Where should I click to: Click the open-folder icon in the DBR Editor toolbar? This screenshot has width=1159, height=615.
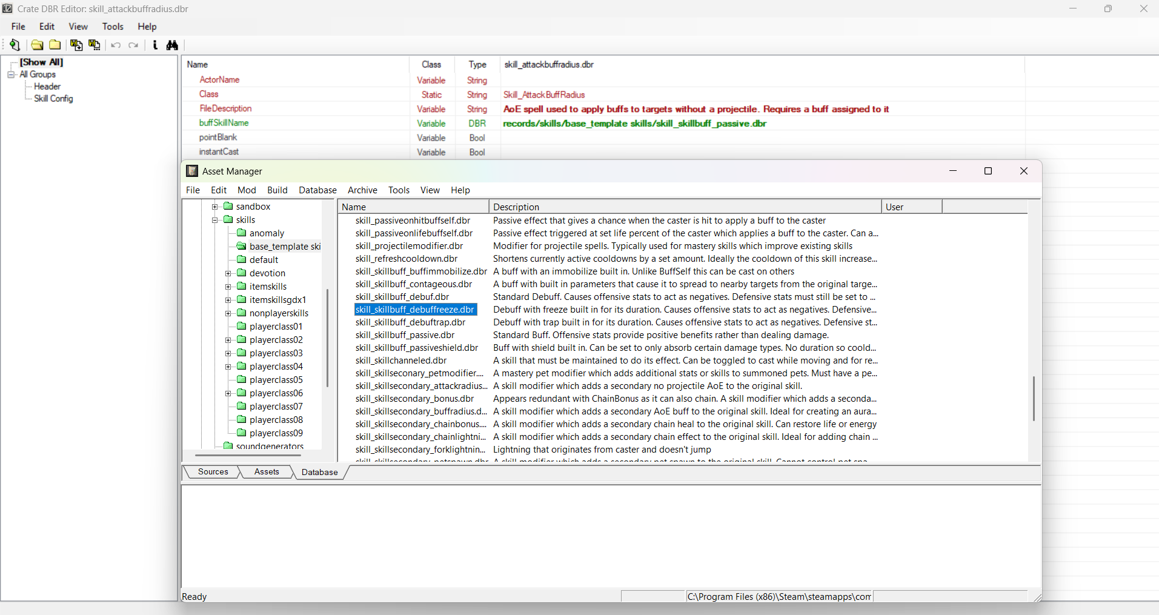tap(37, 45)
